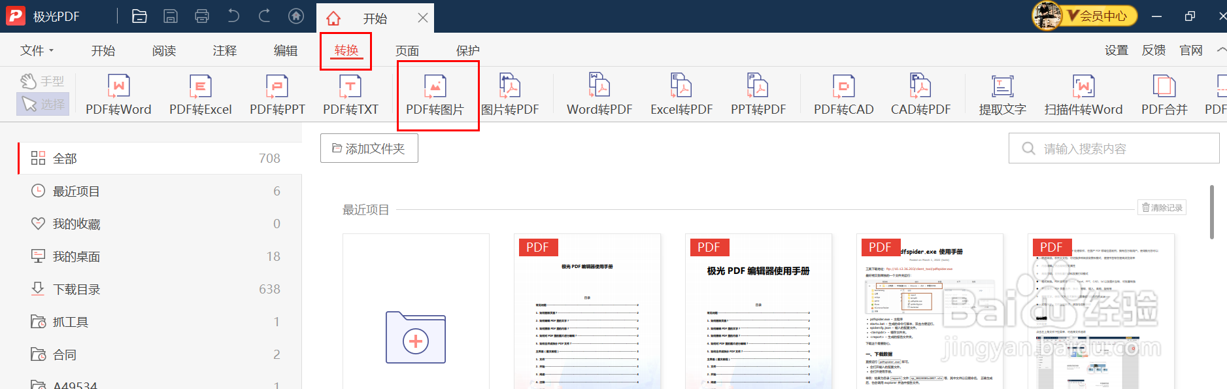This screenshot has height=389, width=1227.
Task: Open a file using the folder icon
Action: pyautogui.click(x=139, y=16)
